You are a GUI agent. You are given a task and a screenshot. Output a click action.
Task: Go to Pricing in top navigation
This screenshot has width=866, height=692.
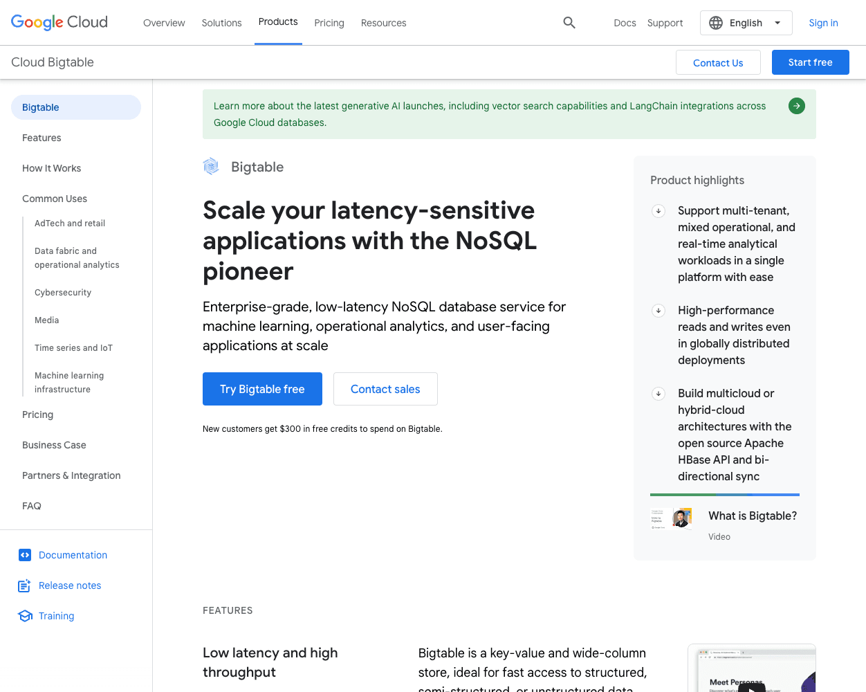click(x=329, y=23)
